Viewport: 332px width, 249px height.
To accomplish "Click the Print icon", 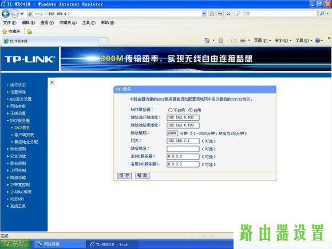I will pos(243,41).
